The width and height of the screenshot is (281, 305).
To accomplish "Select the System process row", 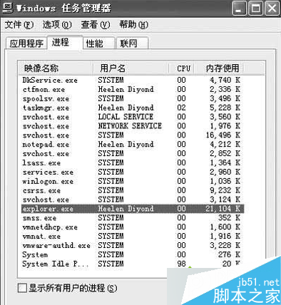I will (132, 254).
